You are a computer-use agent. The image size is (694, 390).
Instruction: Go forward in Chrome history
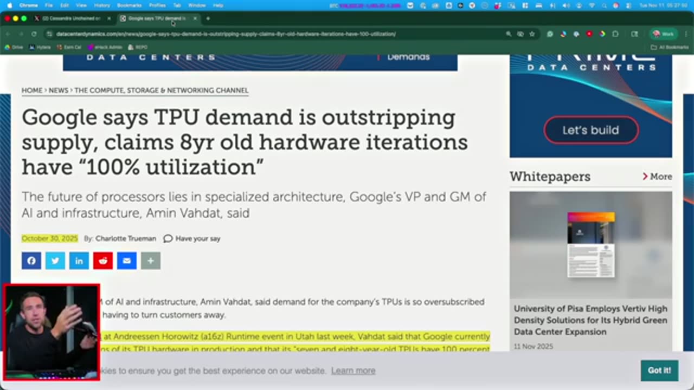21,34
